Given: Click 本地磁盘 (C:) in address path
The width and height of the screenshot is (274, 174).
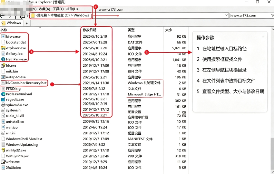Looking at the screenshot, I should click(60, 15).
